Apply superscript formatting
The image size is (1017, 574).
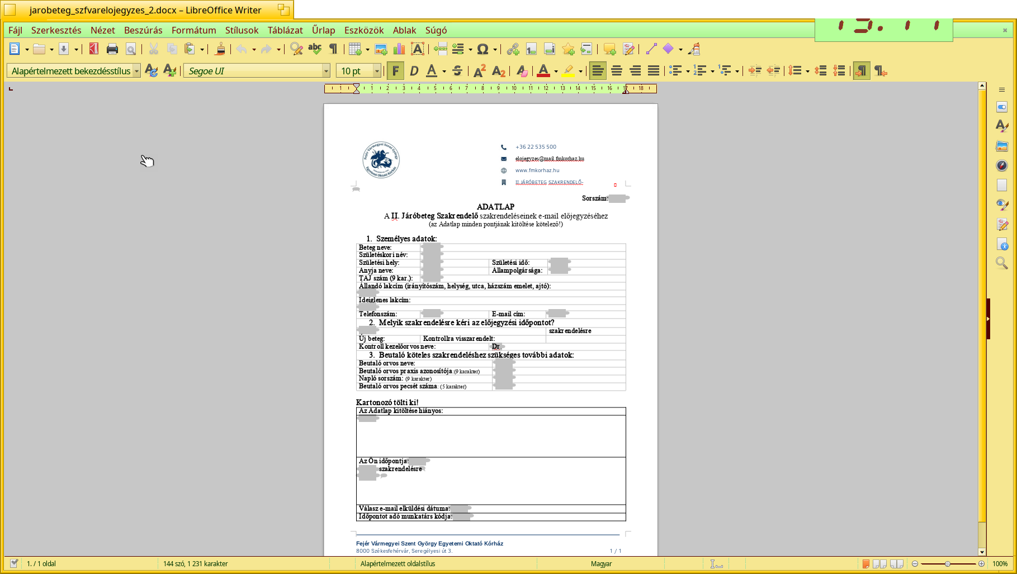(x=480, y=71)
